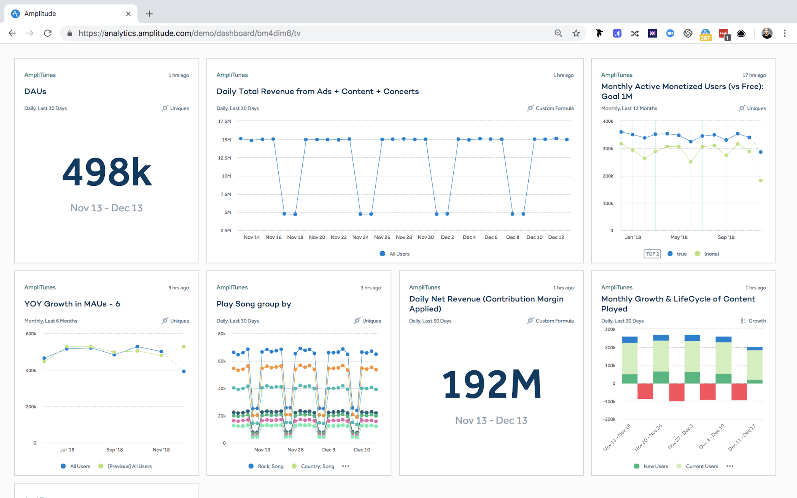Open a new browser tab
Image resolution: width=797 pixels, height=498 pixels.
click(149, 14)
